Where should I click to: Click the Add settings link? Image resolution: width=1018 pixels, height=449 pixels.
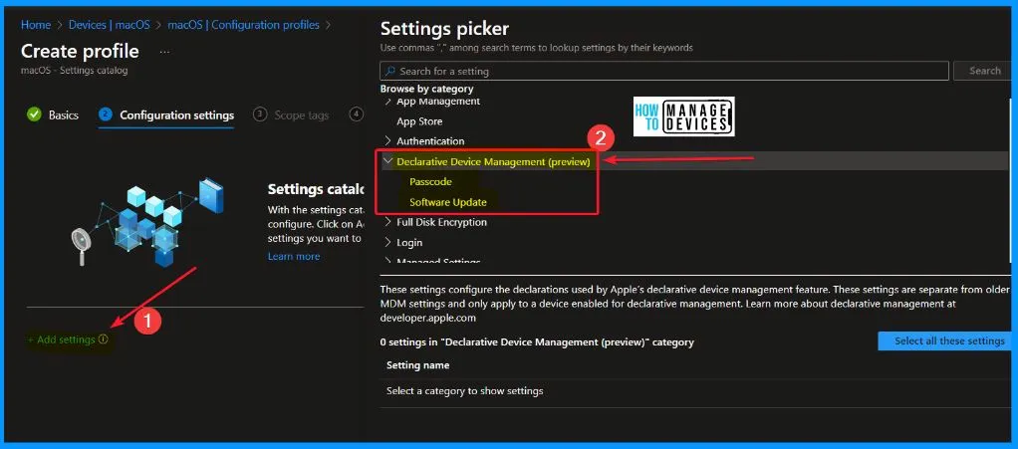pyautogui.click(x=62, y=339)
